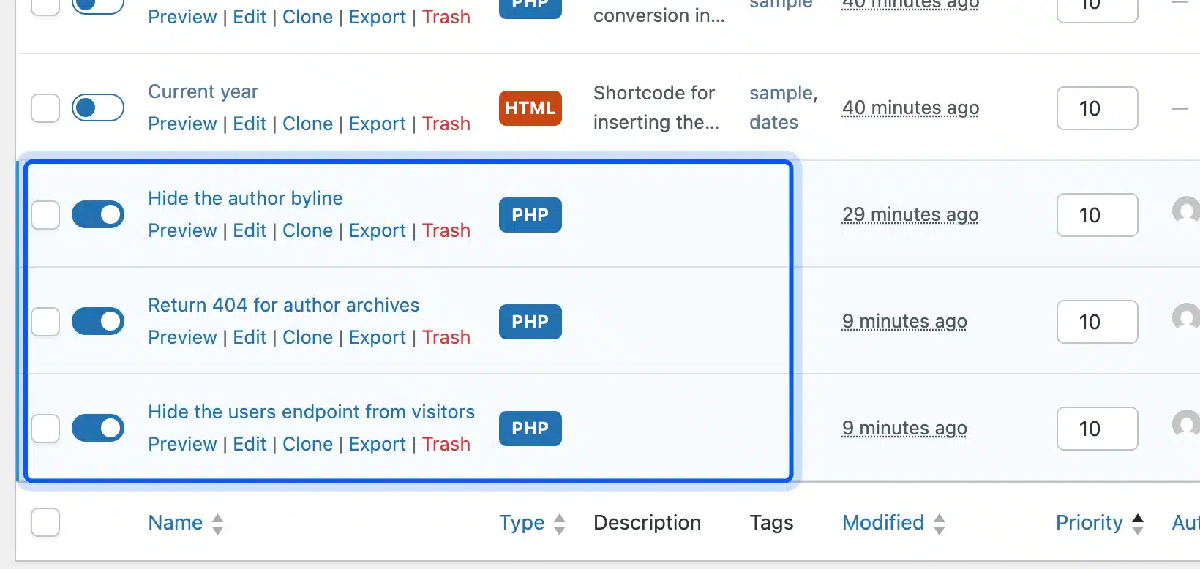Export Hide the author byline snippet
1200x569 pixels.
(377, 230)
